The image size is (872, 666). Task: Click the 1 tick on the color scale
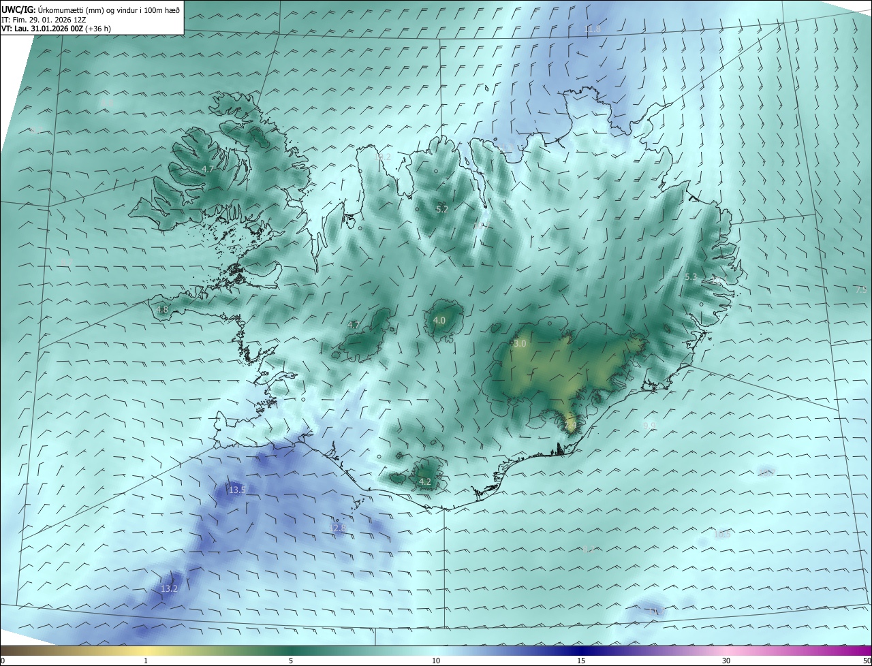tap(146, 661)
